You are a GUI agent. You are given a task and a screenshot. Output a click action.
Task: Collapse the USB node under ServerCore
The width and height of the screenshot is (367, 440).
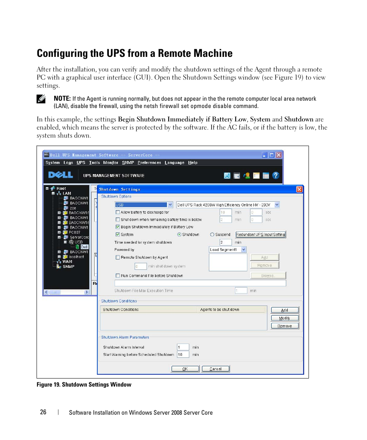click(x=65, y=242)
